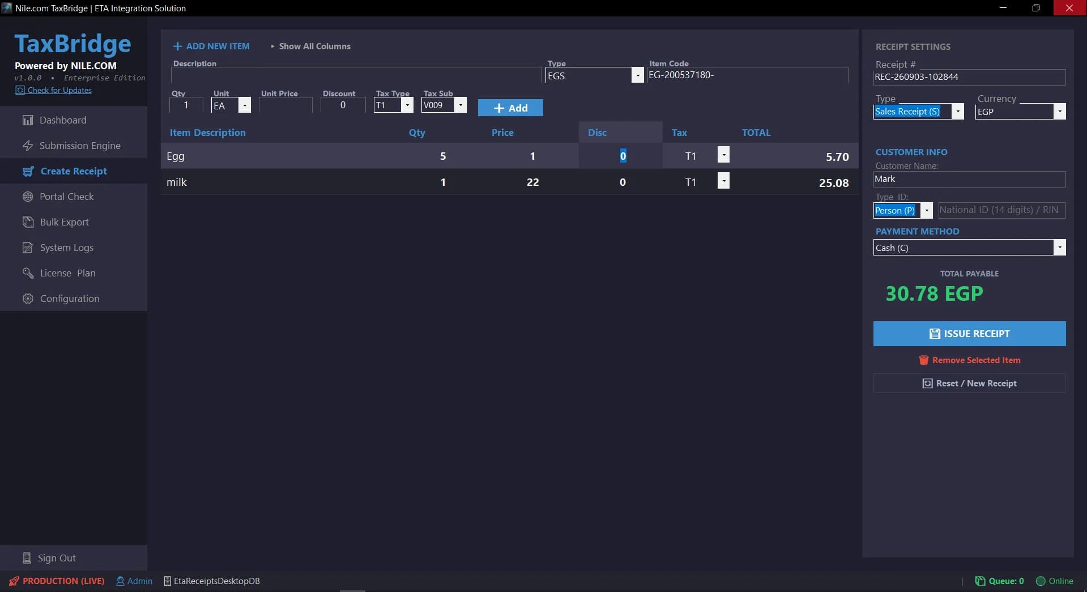Image resolution: width=1087 pixels, height=592 pixels.
Task: Open the Dashboard icon in sidebar
Action: click(27, 120)
